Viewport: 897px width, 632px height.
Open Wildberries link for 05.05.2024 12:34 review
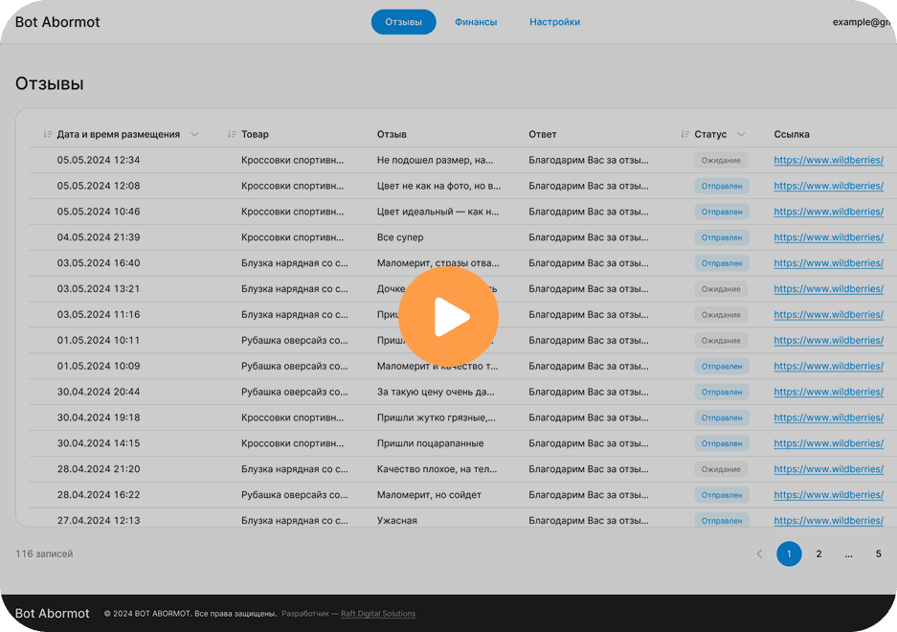tap(828, 161)
